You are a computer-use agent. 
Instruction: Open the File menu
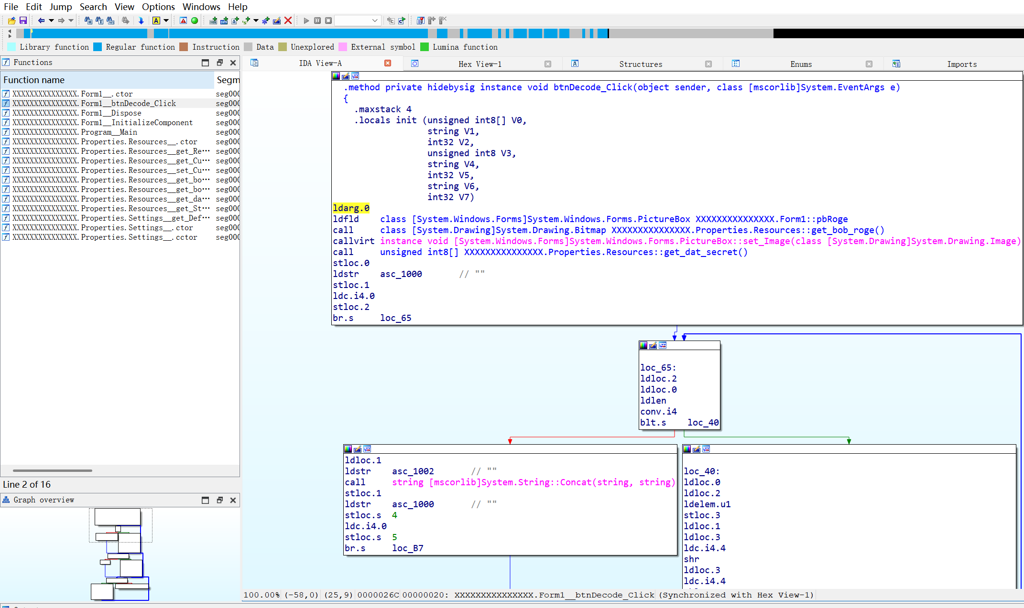pos(11,7)
